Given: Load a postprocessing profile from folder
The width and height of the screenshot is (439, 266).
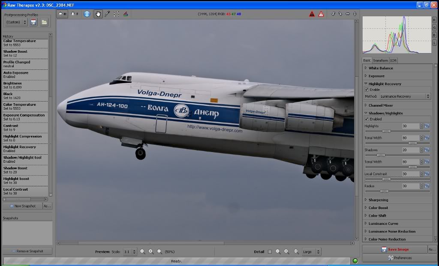Looking at the screenshot, I should pyautogui.click(x=44, y=22).
